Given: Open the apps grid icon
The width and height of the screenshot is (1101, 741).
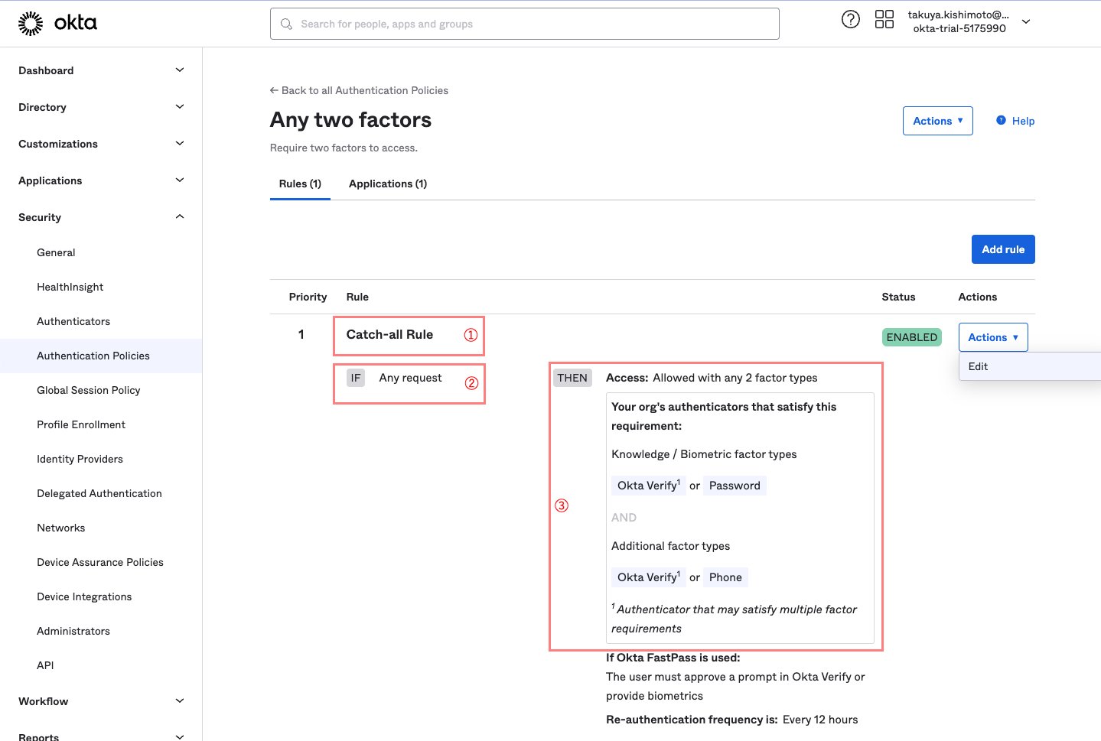Looking at the screenshot, I should (x=884, y=20).
